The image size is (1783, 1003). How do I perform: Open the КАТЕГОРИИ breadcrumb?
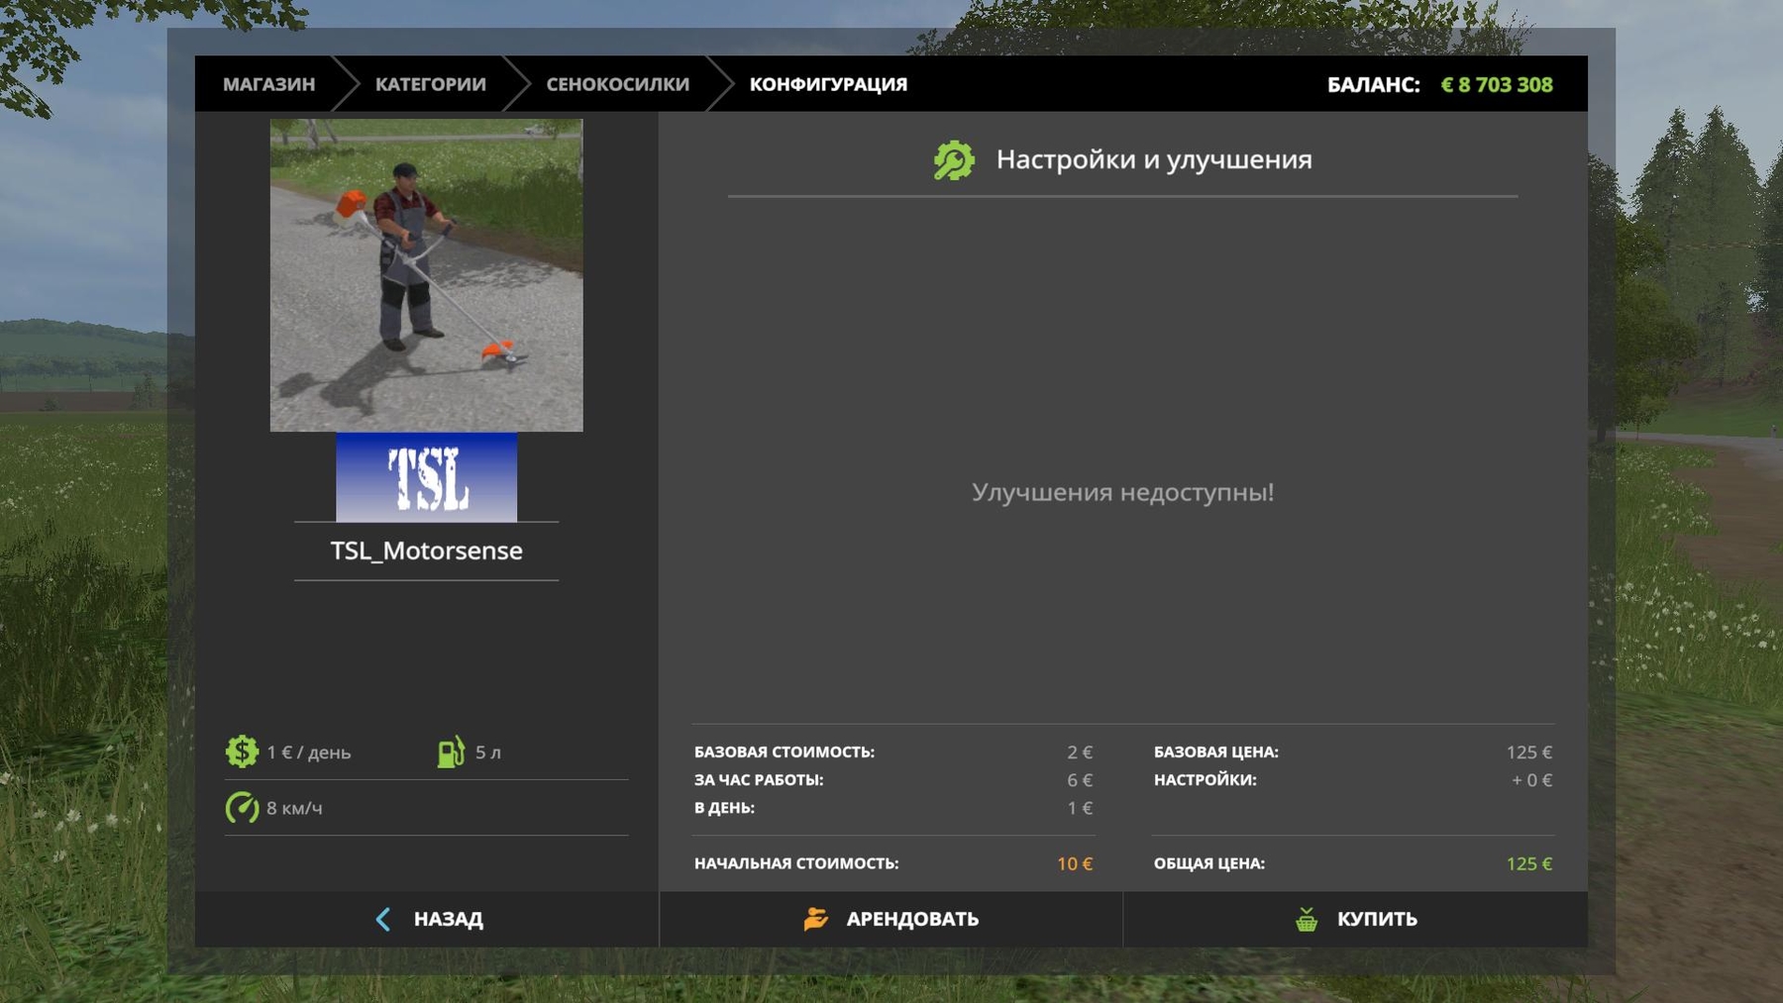(x=430, y=84)
